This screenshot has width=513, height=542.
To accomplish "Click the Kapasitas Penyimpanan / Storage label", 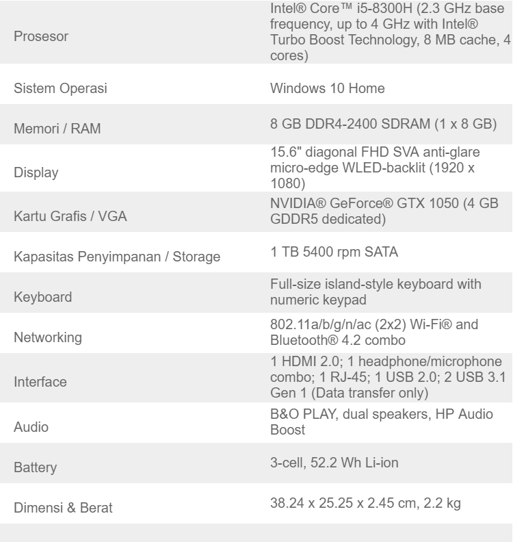I will click(x=117, y=257).
